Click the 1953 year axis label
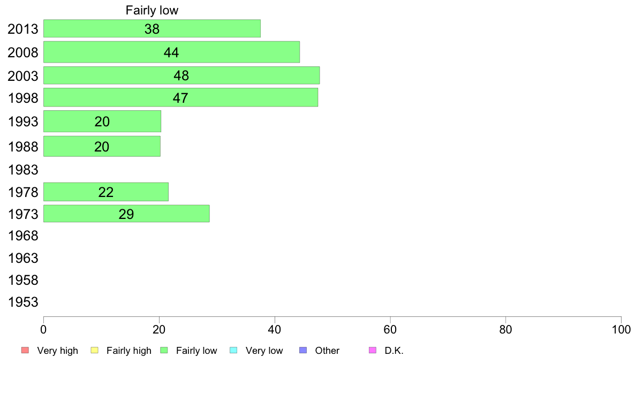 coord(23,302)
